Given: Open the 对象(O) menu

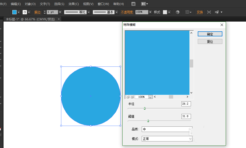Looking at the screenshot, I should (30, 4).
